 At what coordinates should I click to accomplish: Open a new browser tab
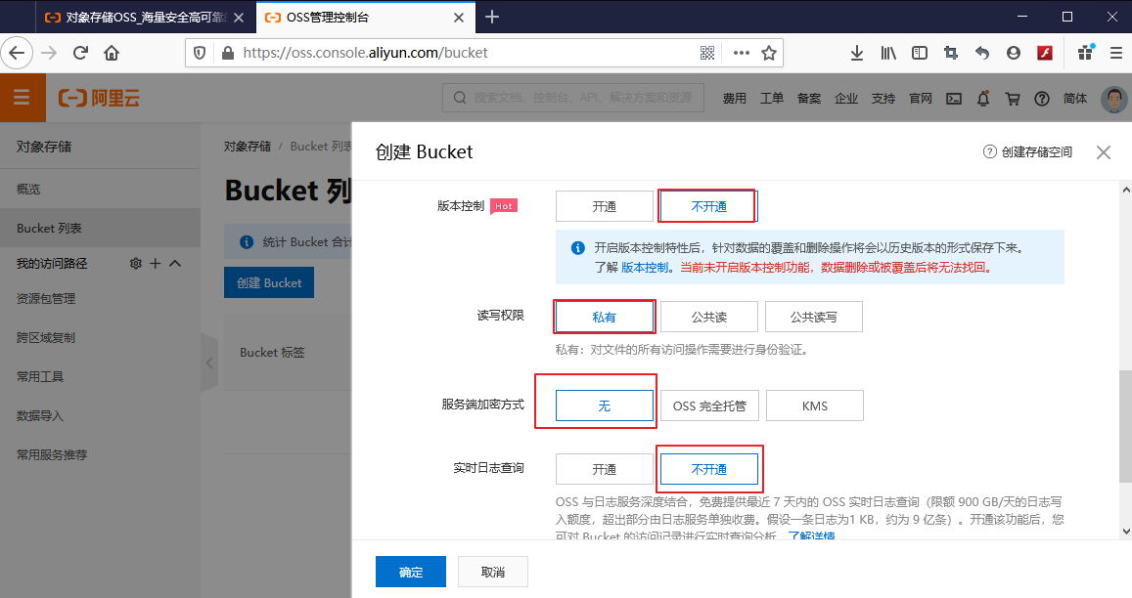491,17
